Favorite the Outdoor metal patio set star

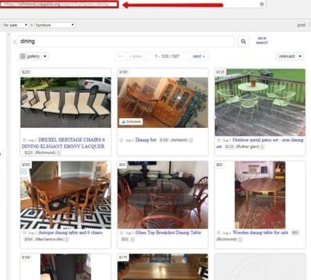219,140
